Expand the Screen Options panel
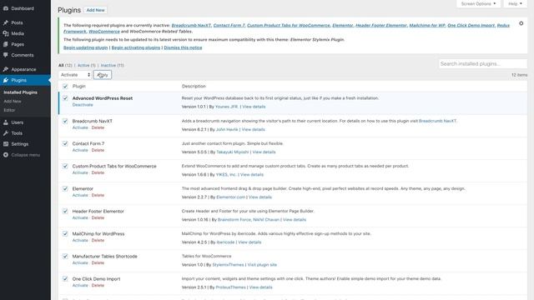 [478, 3]
